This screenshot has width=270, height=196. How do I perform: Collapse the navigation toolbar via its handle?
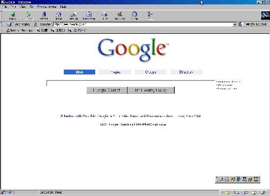pos(1,15)
